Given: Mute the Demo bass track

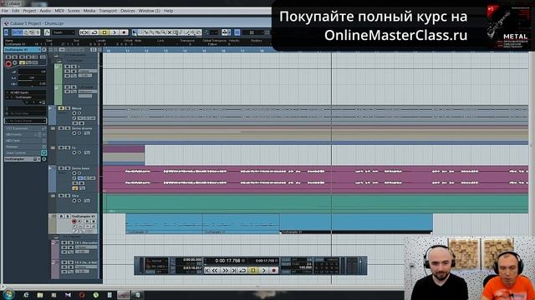Looking at the screenshot, I should pos(61,168).
